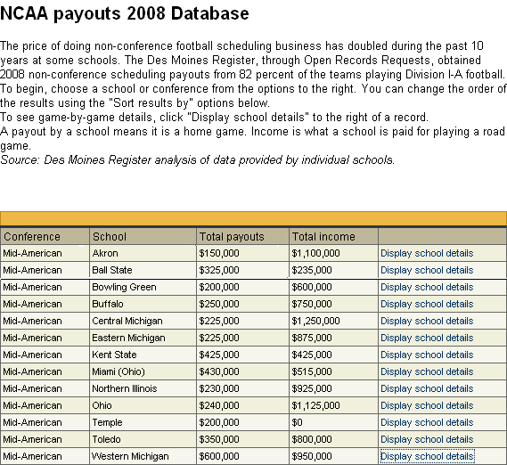Click the NCAA payouts 2008 Database heading
Viewport: 507px width, 465px height.
click(x=125, y=14)
